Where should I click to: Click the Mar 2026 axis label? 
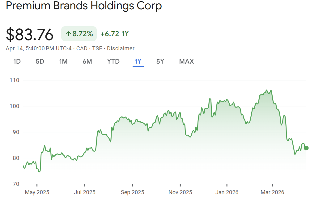click(272, 192)
